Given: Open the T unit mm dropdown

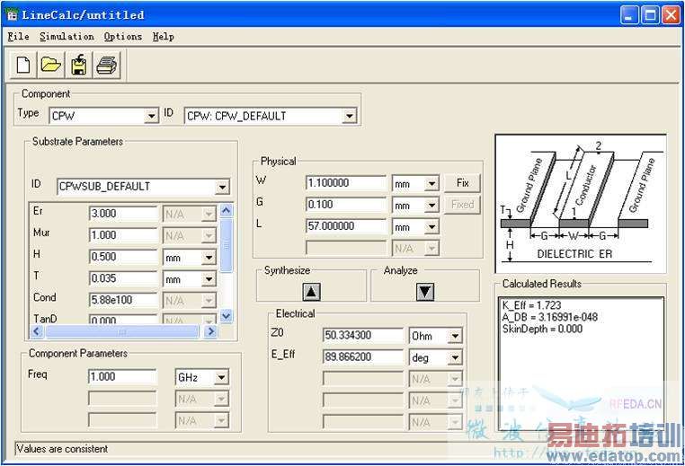Looking at the screenshot, I should pos(209,279).
